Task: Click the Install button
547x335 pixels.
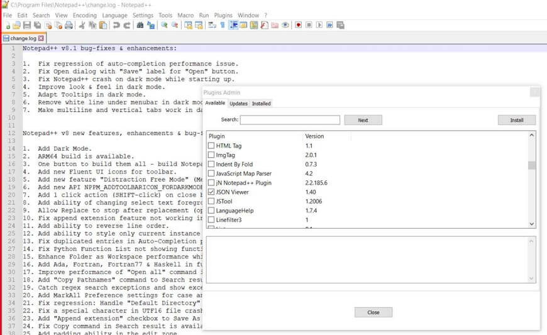Action: pyautogui.click(x=517, y=120)
